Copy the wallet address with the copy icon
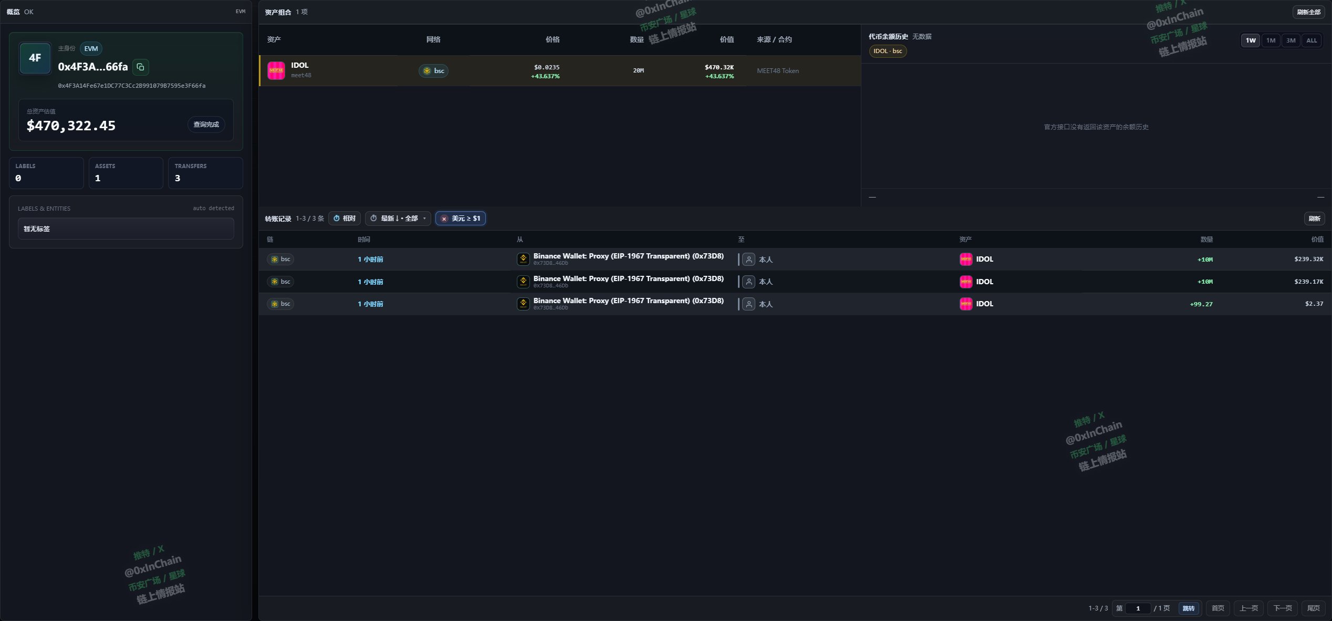1332x621 pixels. (140, 67)
